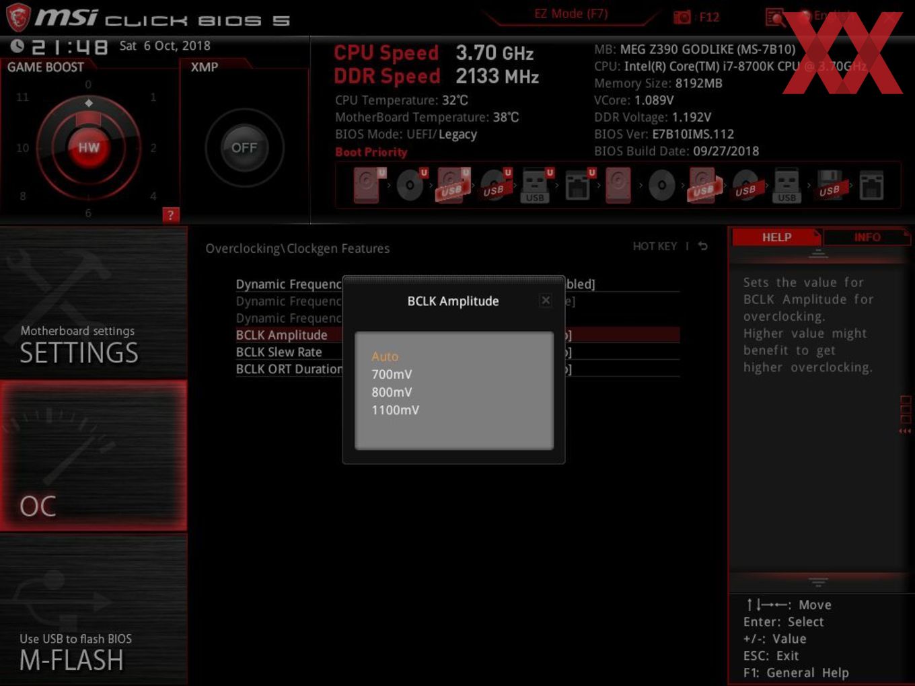
Task: Select the UEFI USB CD/DVD boot icon
Action: pyautogui.click(x=495, y=185)
